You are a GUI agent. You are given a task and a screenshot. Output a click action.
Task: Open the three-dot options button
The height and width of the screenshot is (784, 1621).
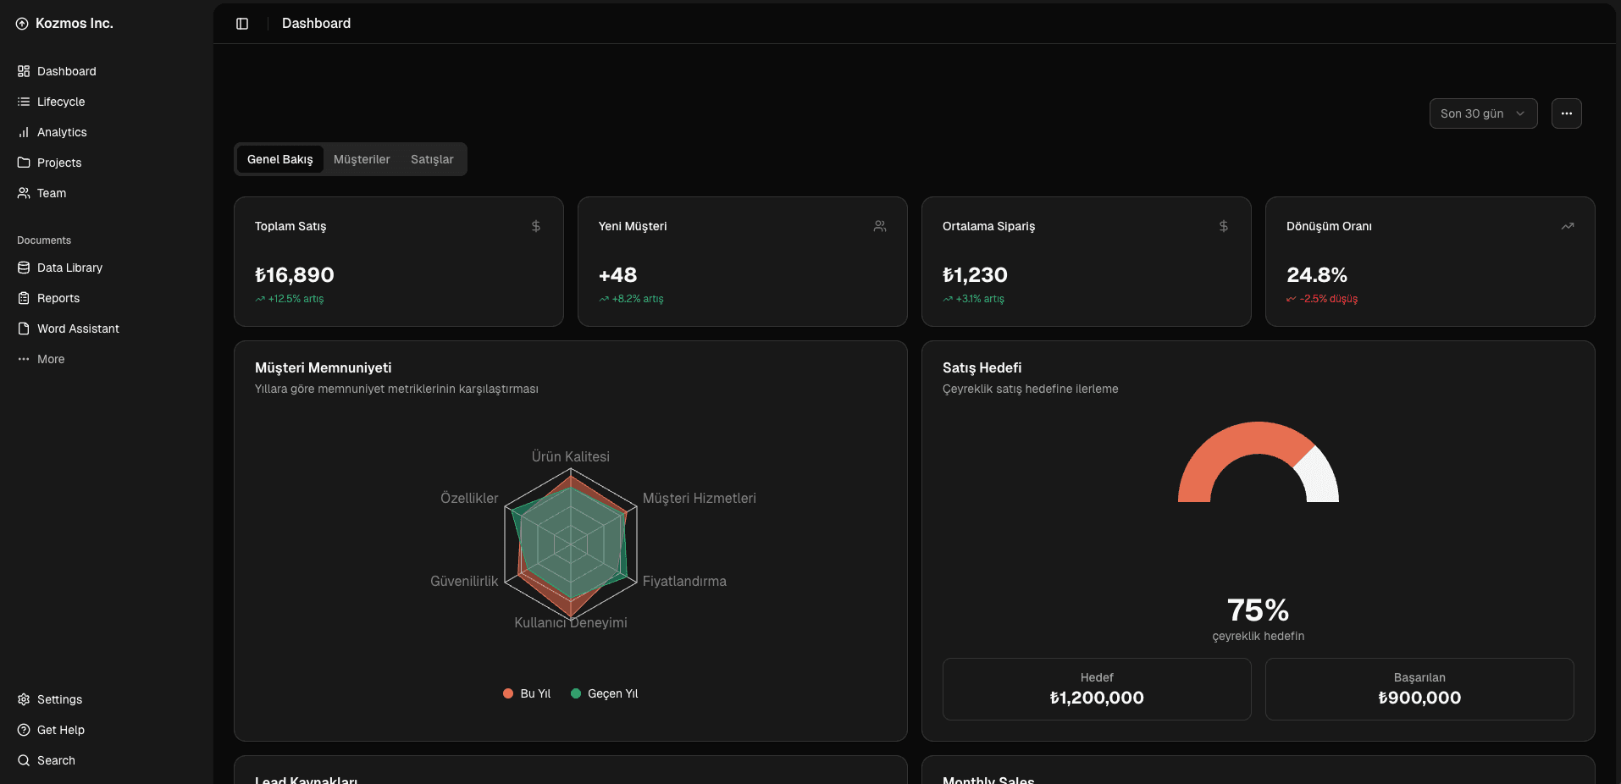tap(1567, 113)
